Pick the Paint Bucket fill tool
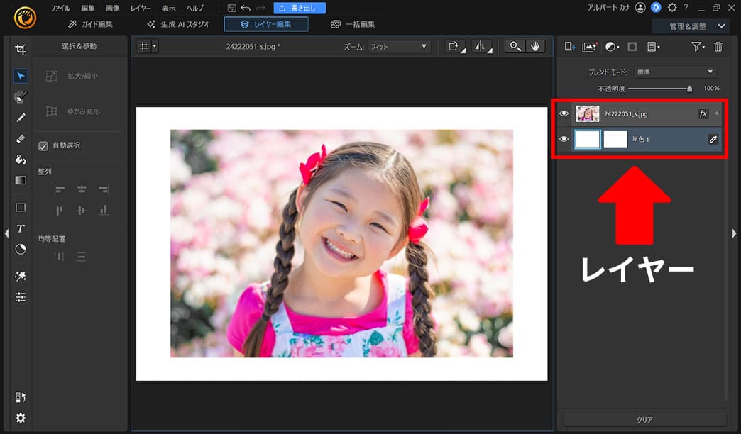 tap(21, 160)
